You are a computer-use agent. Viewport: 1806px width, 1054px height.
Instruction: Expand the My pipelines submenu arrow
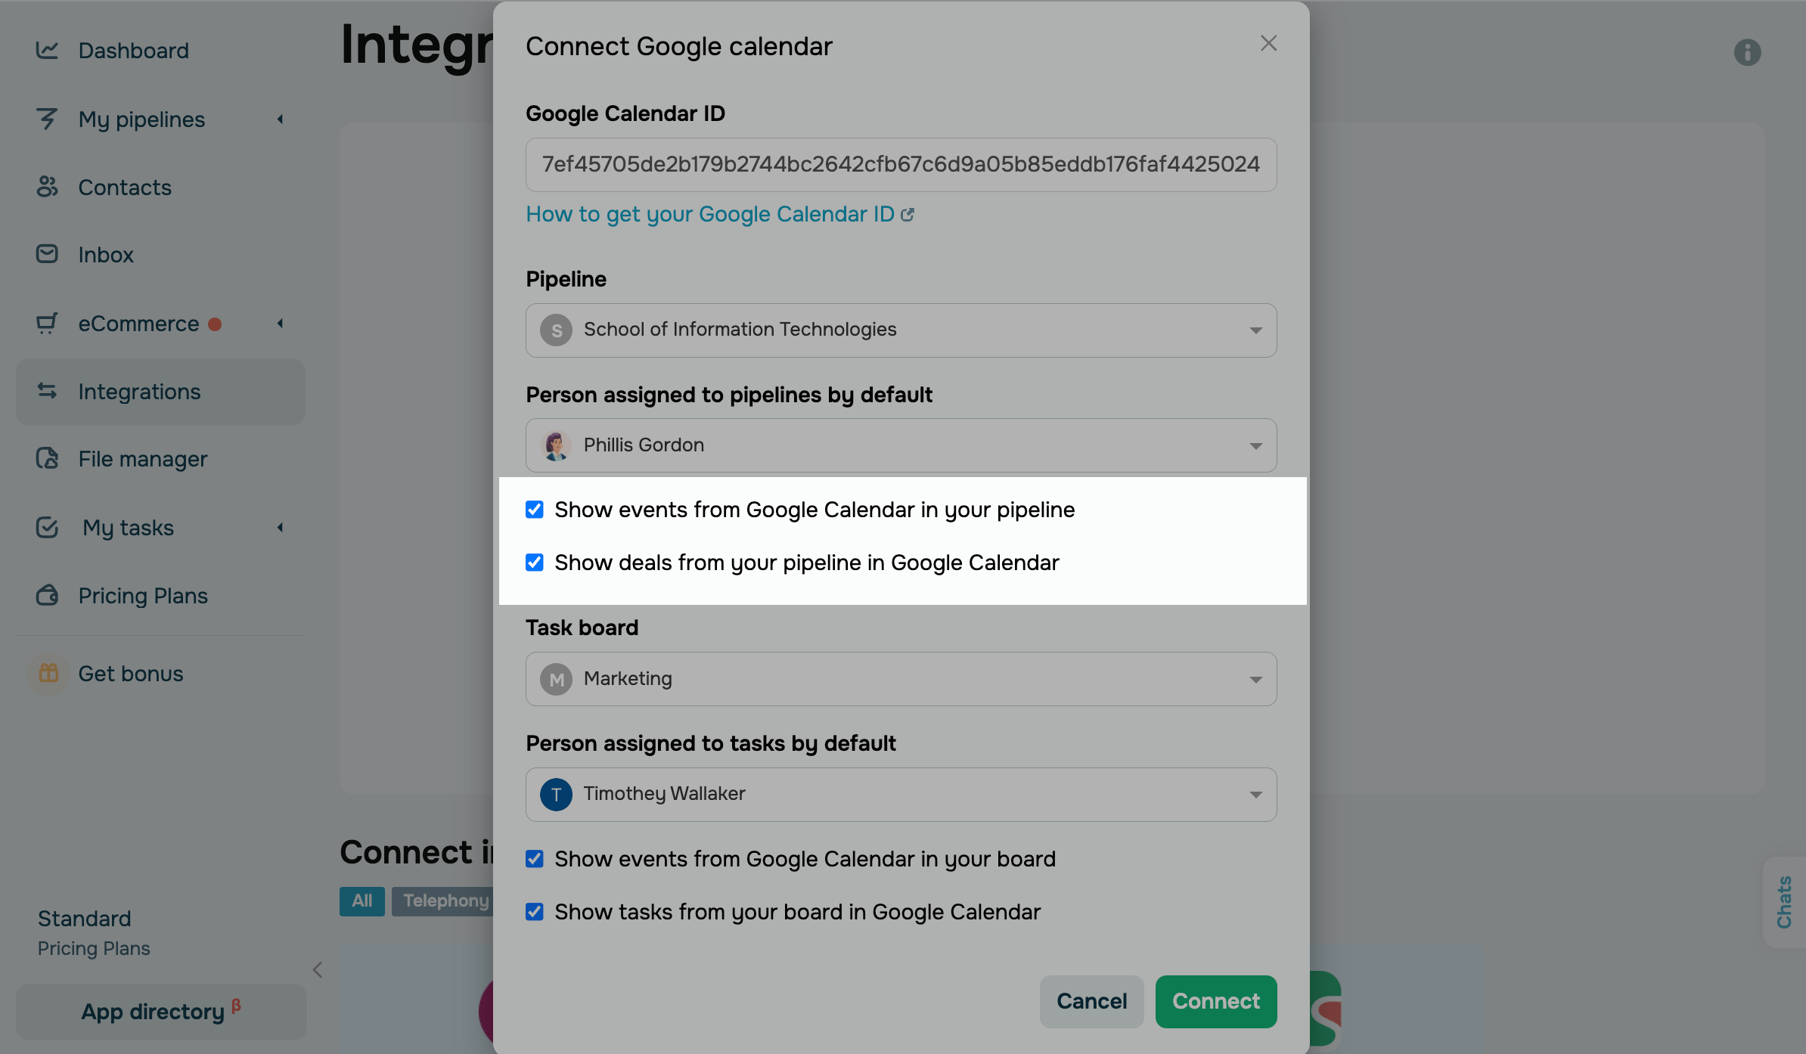(281, 119)
